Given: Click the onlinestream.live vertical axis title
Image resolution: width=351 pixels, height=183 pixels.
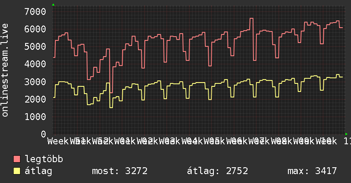Looking at the screenshot, I should click(5, 70).
